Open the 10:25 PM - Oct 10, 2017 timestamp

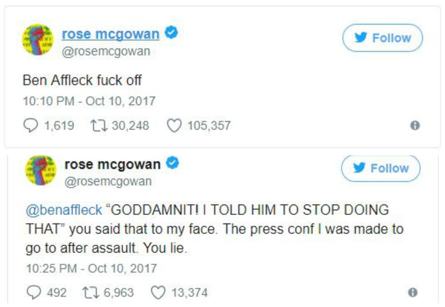click(91, 268)
